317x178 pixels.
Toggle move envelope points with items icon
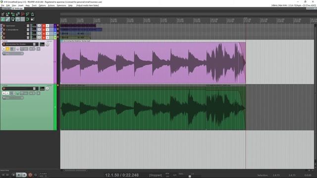pos(18,19)
